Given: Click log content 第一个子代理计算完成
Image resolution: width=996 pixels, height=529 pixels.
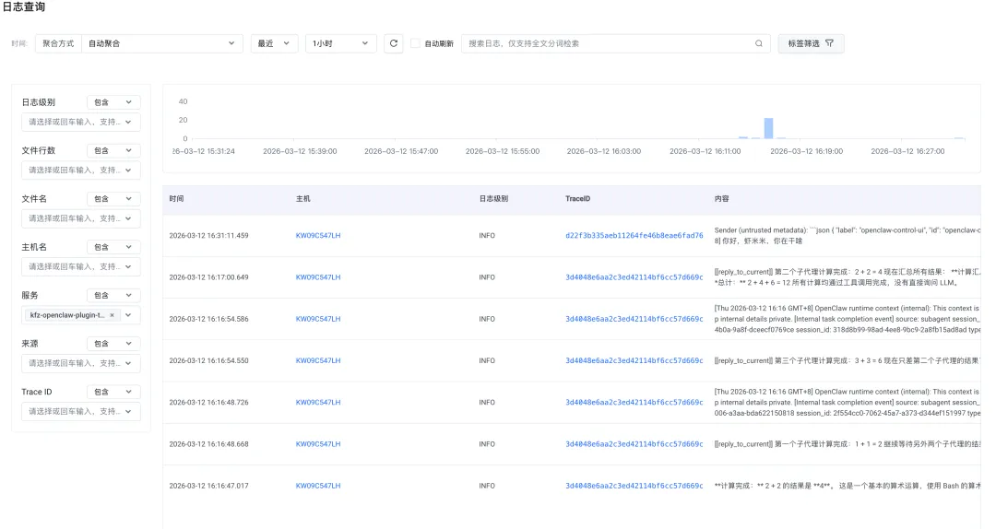Looking at the screenshot, I should click(x=848, y=444).
